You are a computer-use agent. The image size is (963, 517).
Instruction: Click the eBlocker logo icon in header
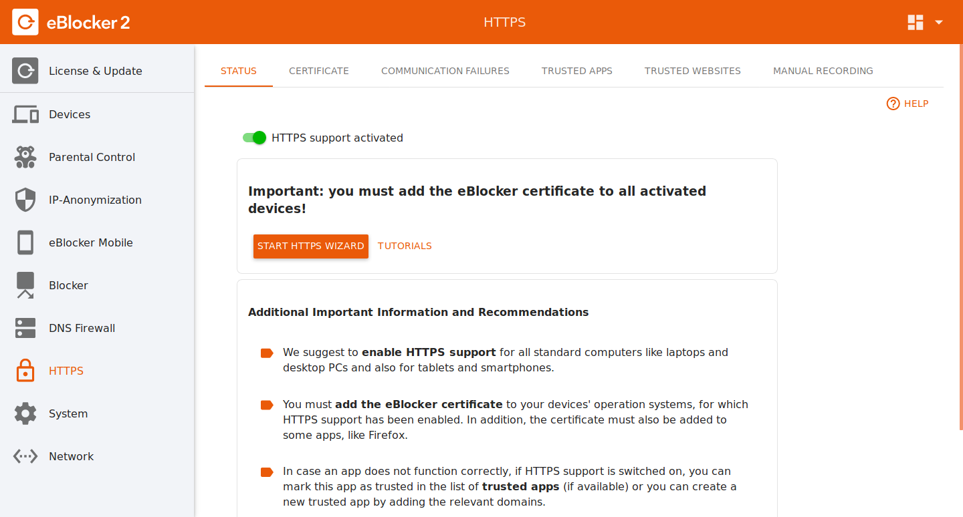coord(25,22)
